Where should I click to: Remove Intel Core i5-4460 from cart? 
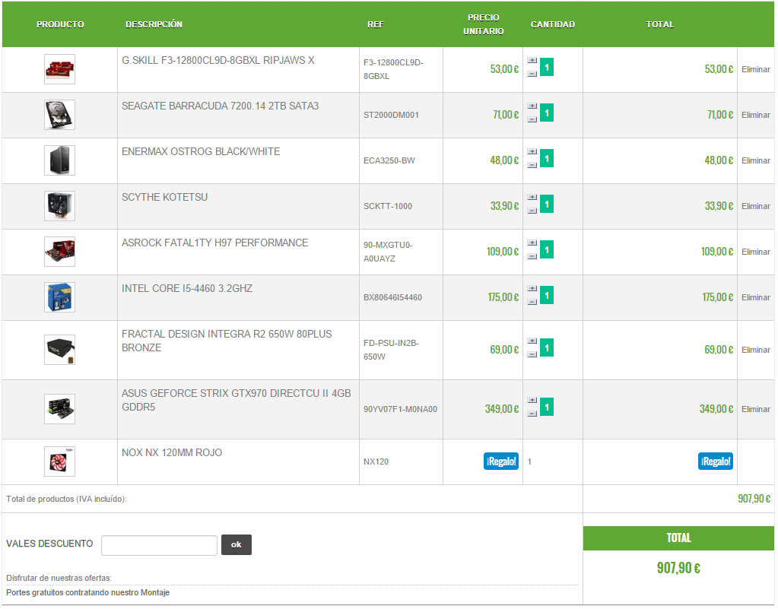(x=756, y=297)
